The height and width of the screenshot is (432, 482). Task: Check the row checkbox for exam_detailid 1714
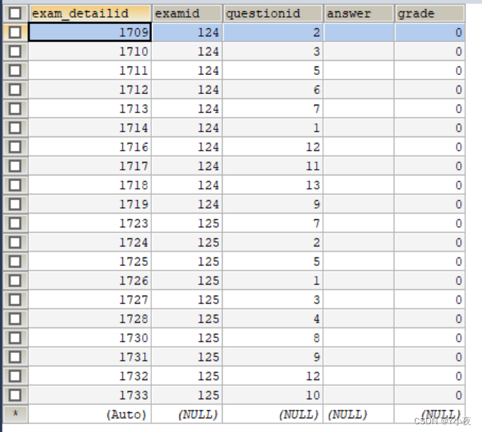(15, 127)
